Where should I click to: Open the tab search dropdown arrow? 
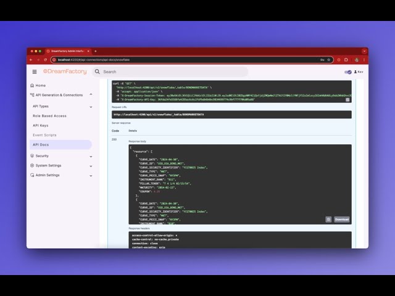click(x=364, y=51)
